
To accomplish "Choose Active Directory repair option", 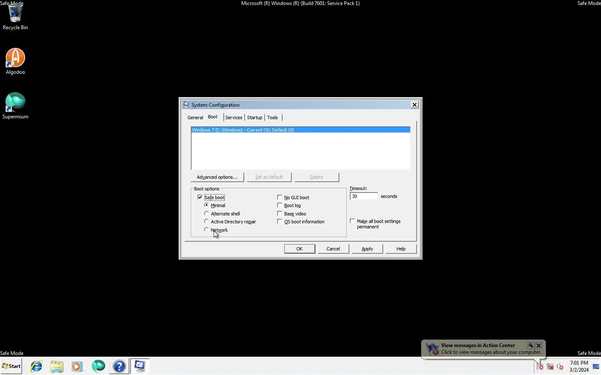I will pyautogui.click(x=207, y=222).
